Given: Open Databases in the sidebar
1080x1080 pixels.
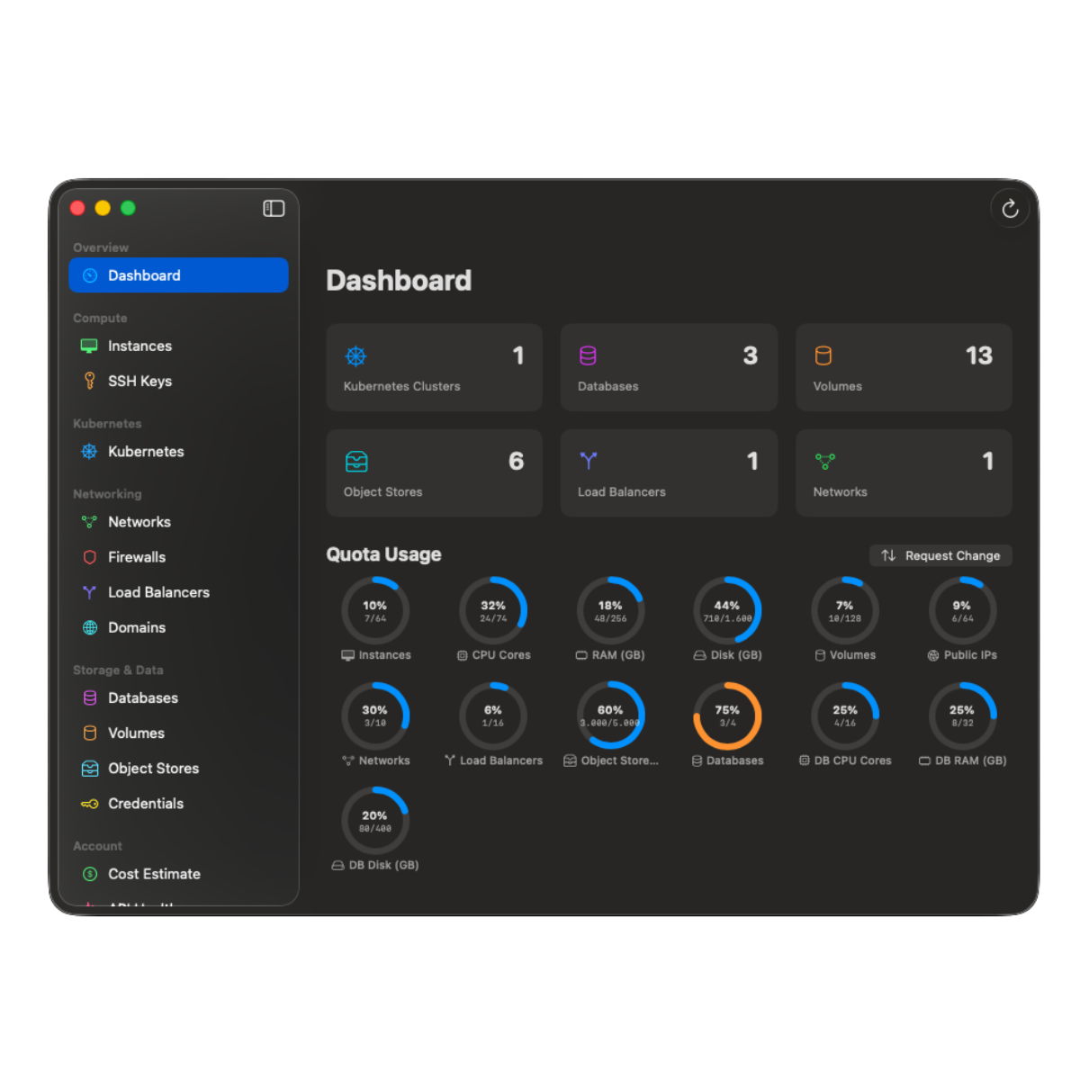Looking at the screenshot, I should tap(178, 697).
